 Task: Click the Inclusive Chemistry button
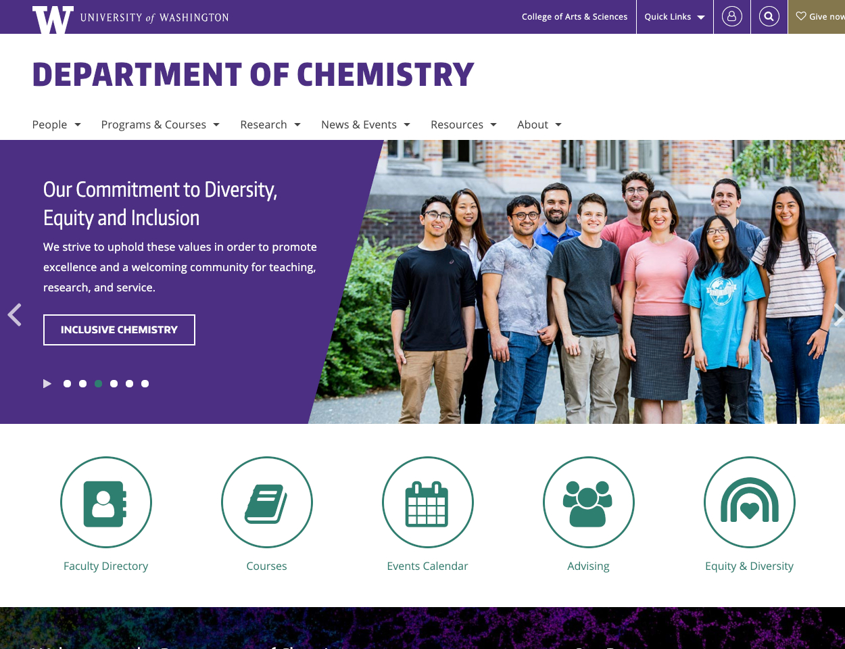coord(119,330)
